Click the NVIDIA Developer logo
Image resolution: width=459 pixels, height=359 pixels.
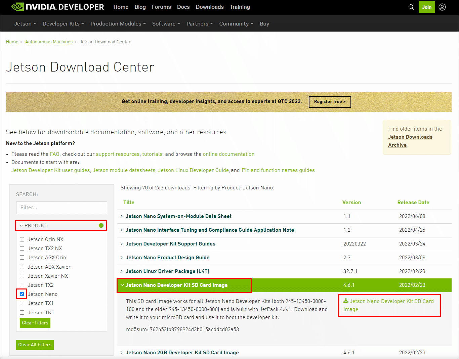point(58,7)
